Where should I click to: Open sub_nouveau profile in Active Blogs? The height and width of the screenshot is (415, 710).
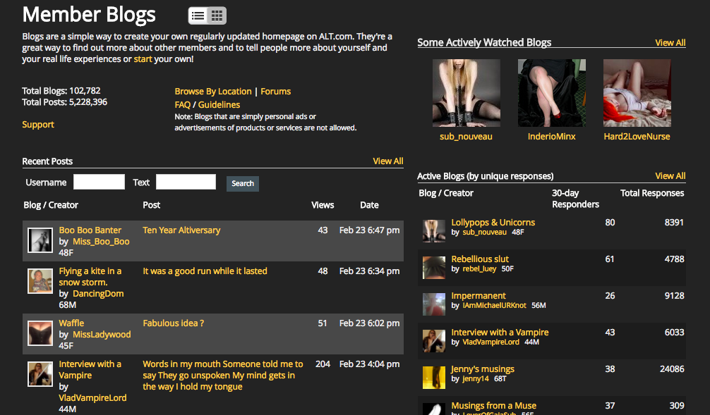point(484,233)
